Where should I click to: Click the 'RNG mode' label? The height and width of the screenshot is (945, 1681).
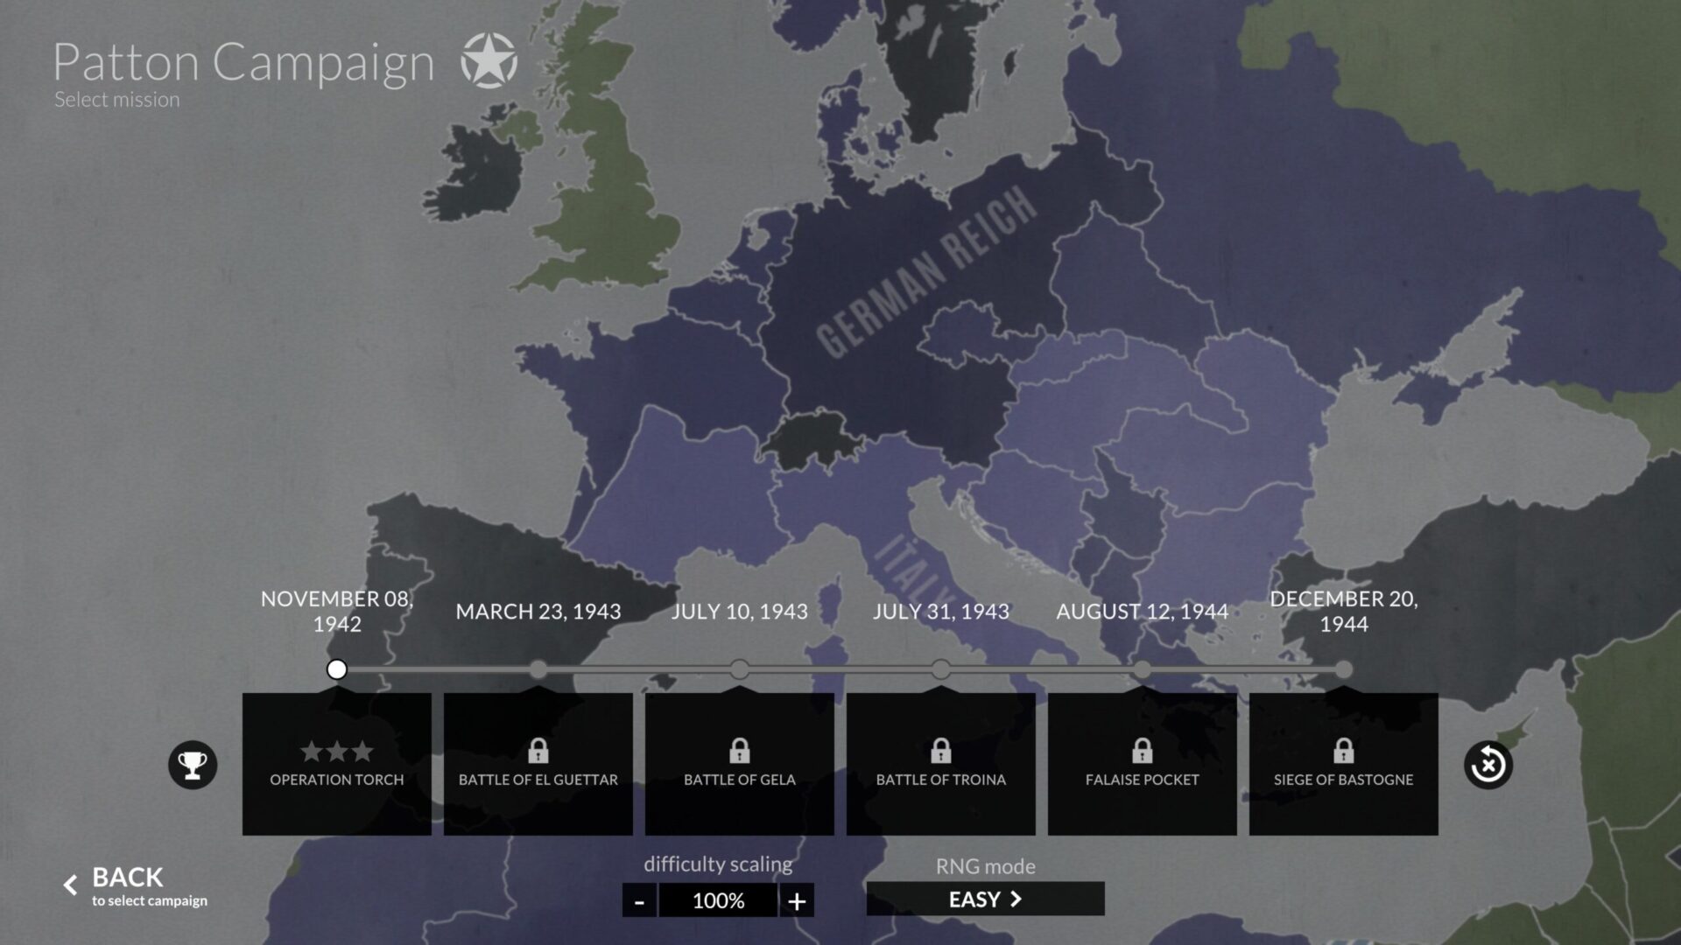coord(985,866)
